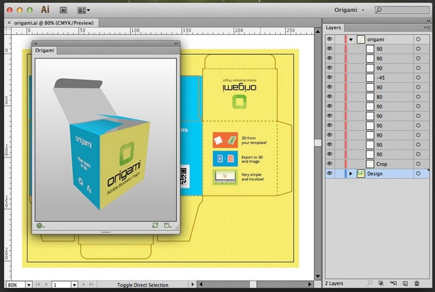The image size is (435, 292).
Task: Open the Origami workspace switcher dropdown
Action: click(349, 10)
